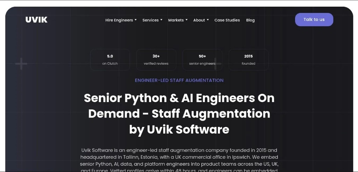The width and height of the screenshot is (358, 172).
Task: Select the 30+ verified reviews card
Action: click(156, 60)
